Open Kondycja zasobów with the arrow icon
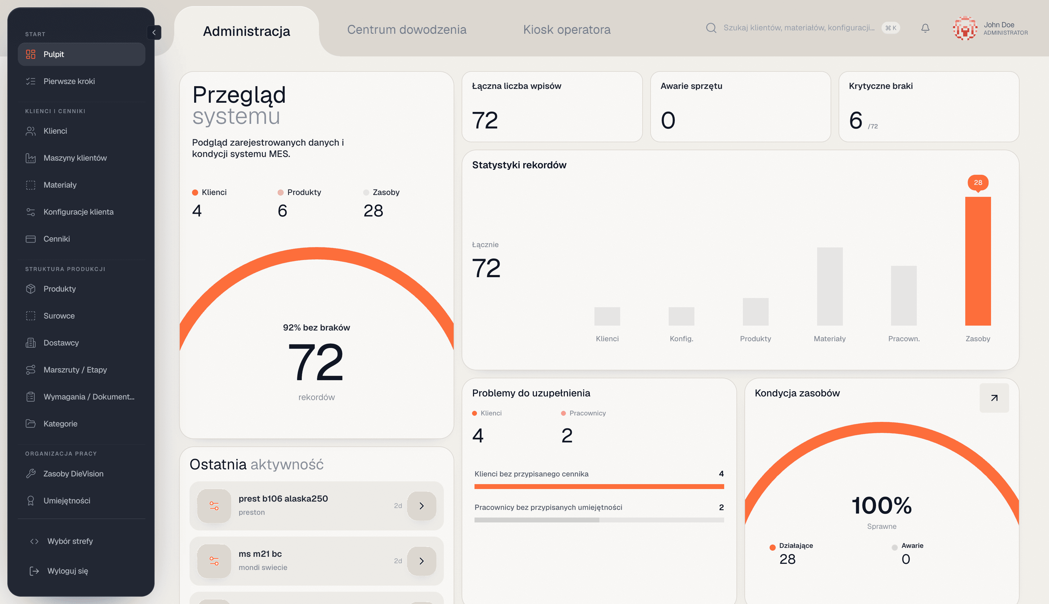This screenshot has height=604, width=1049. 994,398
